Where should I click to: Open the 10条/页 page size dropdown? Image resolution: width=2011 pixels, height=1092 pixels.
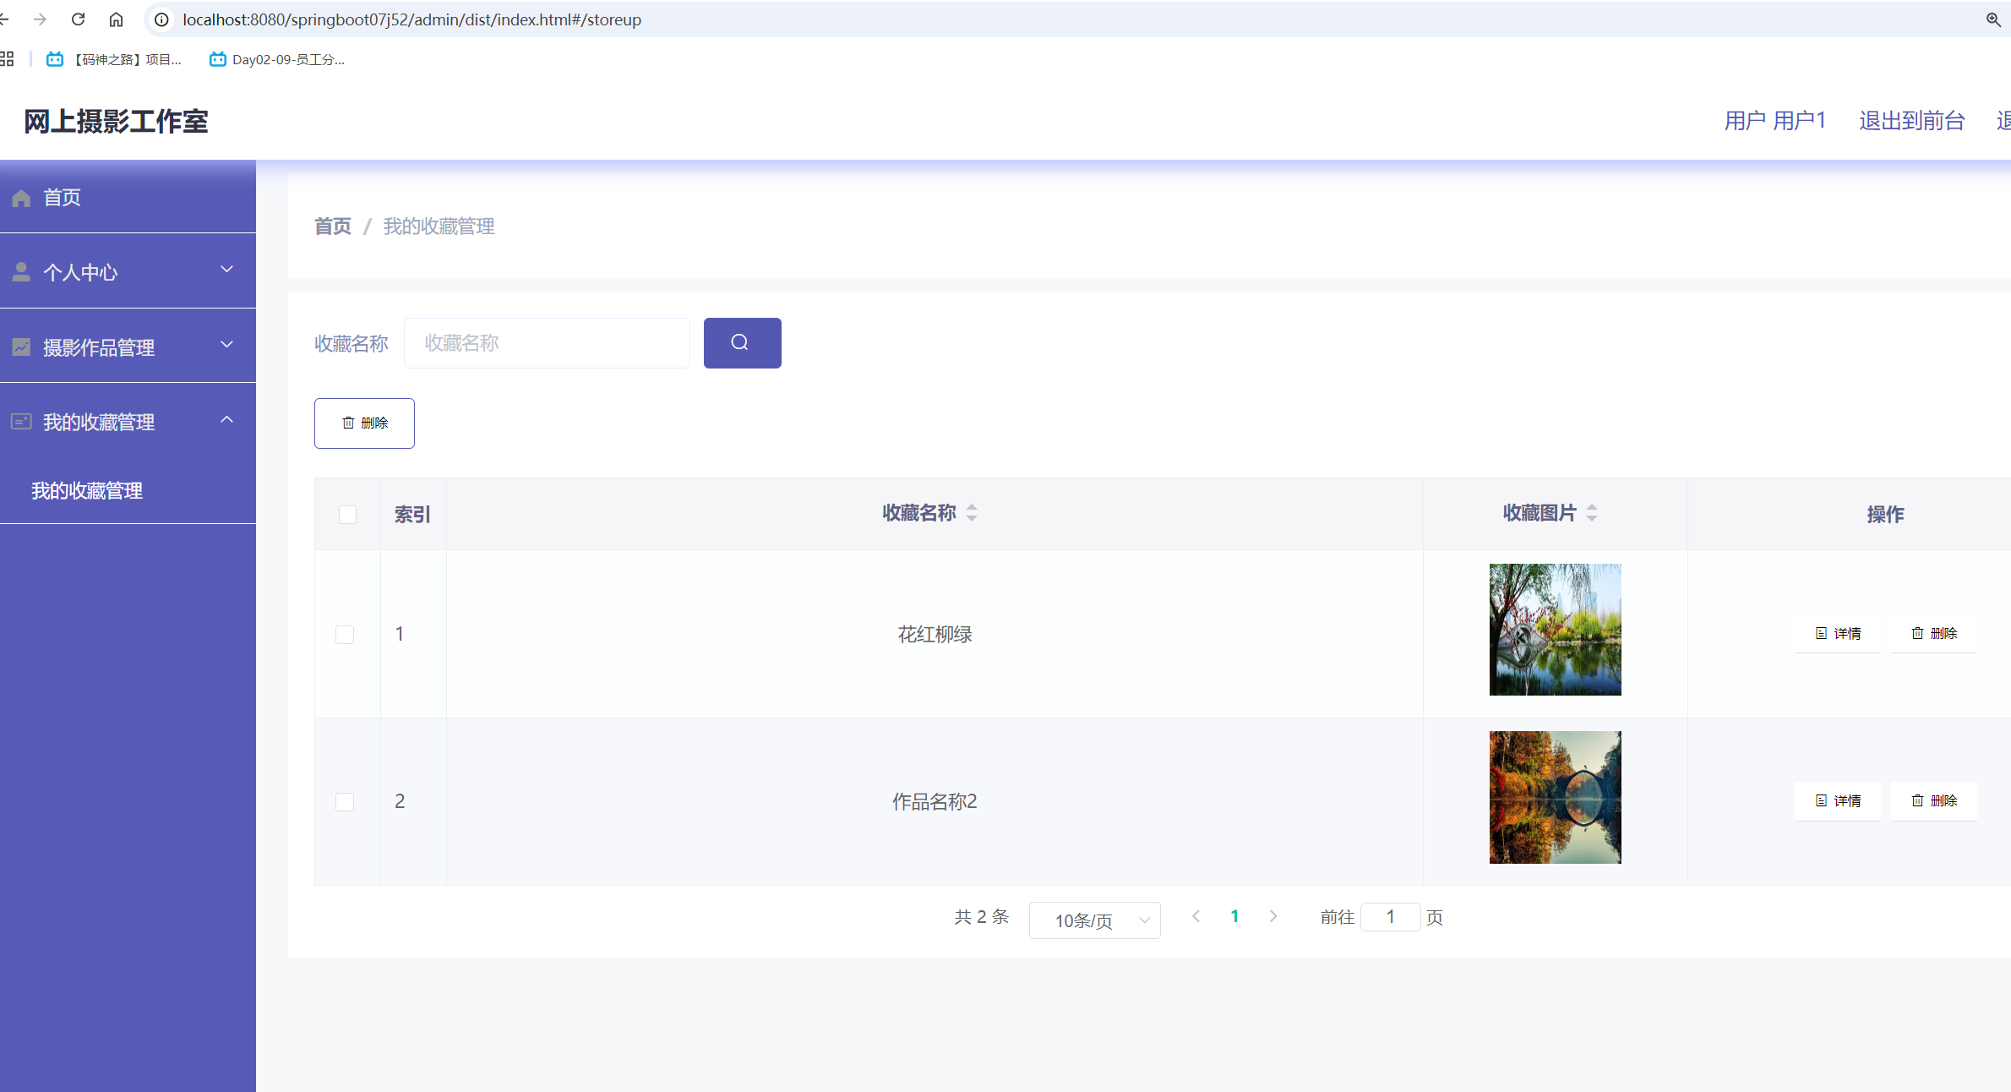coord(1094,920)
